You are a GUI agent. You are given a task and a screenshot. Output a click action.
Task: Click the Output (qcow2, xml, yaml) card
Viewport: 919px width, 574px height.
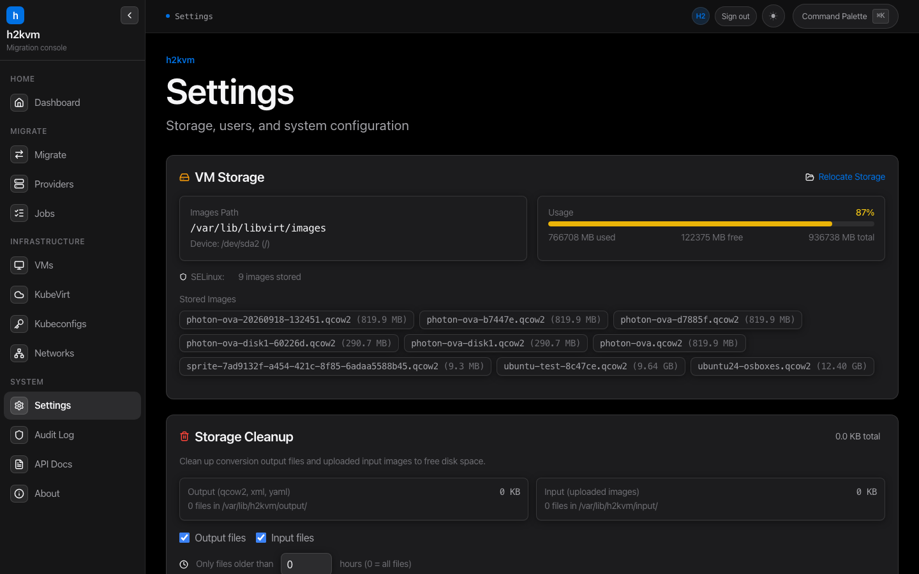point(354,499)
